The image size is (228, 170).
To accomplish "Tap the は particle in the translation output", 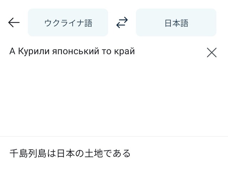I will [52, 153].
